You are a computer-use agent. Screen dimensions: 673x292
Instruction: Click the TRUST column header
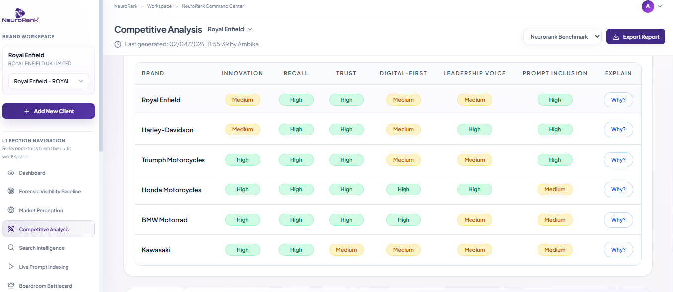pyautogui.click(x=346, y=73)
